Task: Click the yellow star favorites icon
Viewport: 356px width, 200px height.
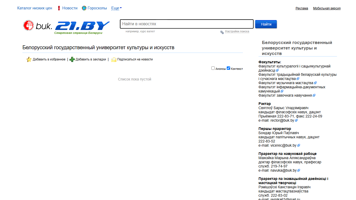Action: 29,59
